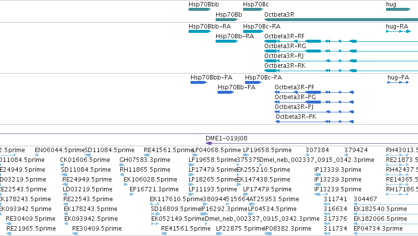Click the DME1-019J08 clone label
The width and height of the screenshot is (418, 236).
tap(226, 138)
